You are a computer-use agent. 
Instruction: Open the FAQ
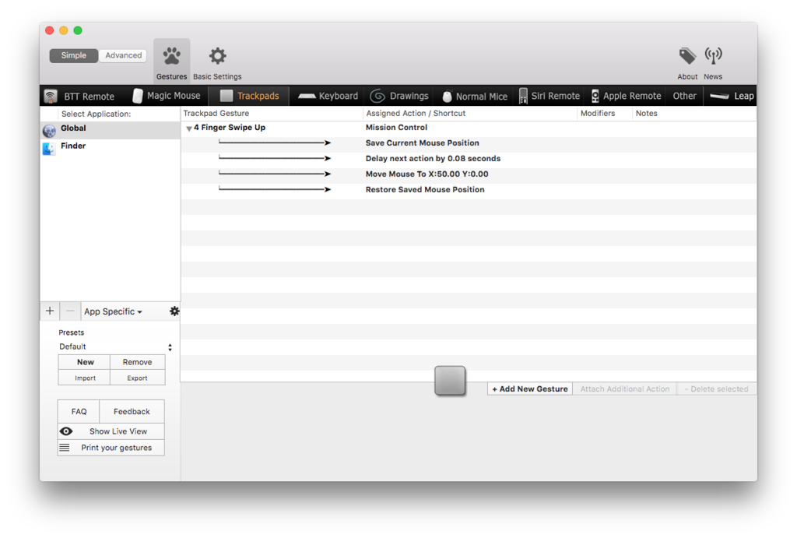point(79,411)
